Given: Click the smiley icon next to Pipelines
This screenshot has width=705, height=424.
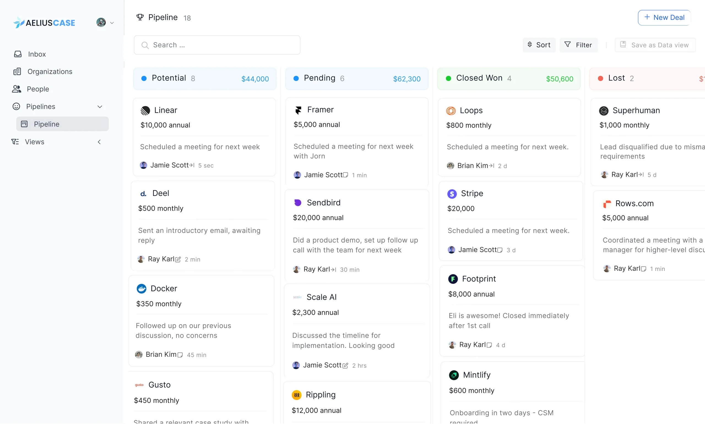Looking at the screenshot, I should pyautogui.click(x=16, y=106).
